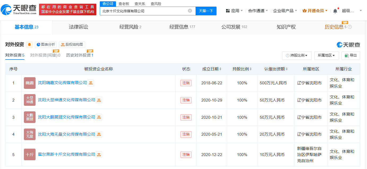Click equity structure icon beside 沈阳大显神通文化传媒有限公司
Screen dimensions: 367x169
[99, 100]
